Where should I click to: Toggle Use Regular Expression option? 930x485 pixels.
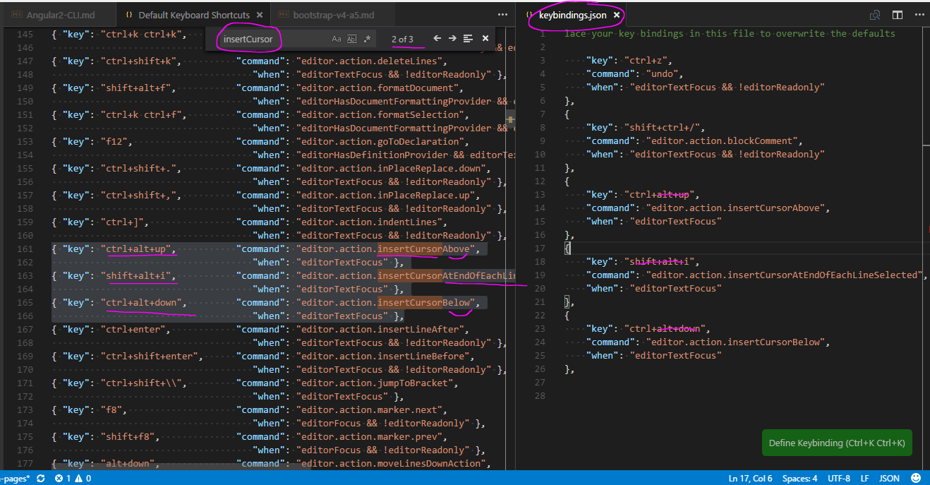pos(368,39)
